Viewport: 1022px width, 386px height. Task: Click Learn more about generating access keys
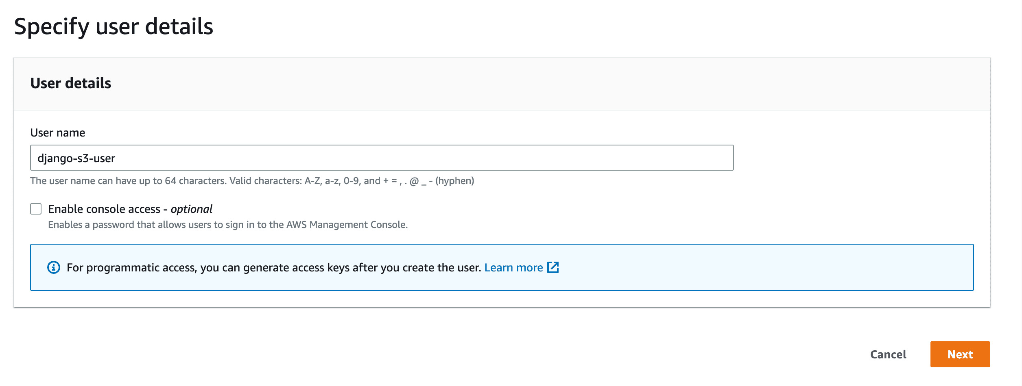pos(513,267)
